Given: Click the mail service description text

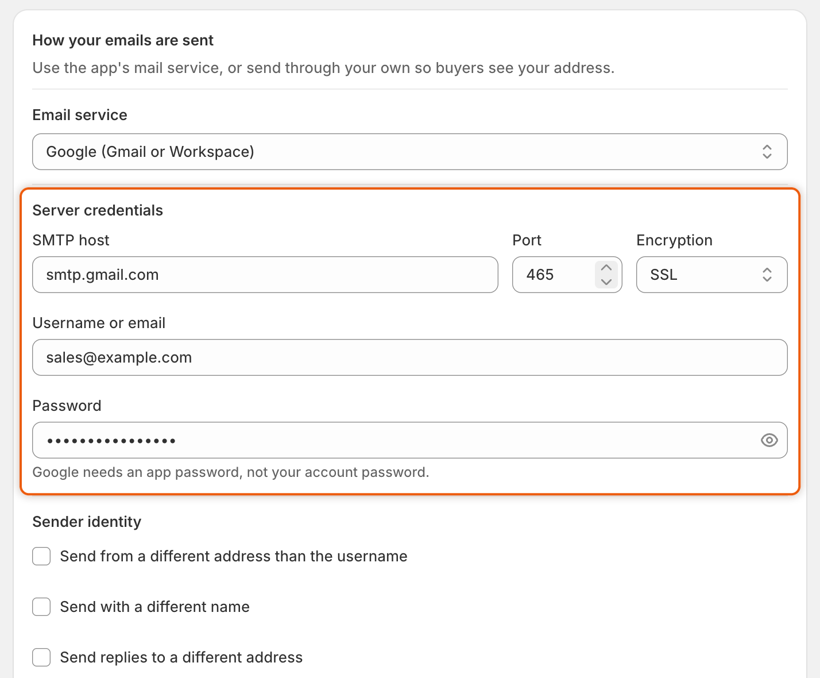Looking at the screenshot, I should pos(323,68).
